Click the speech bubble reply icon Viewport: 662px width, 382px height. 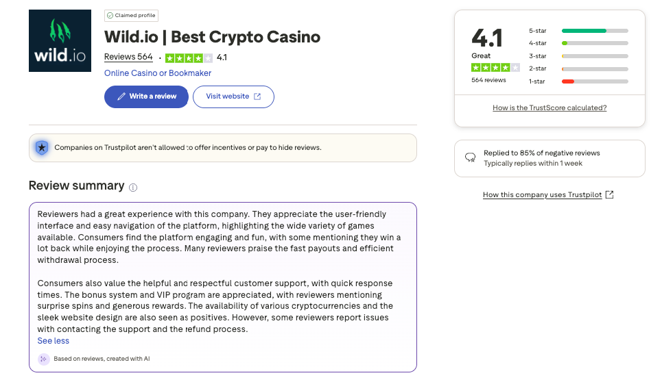(471, 157)
